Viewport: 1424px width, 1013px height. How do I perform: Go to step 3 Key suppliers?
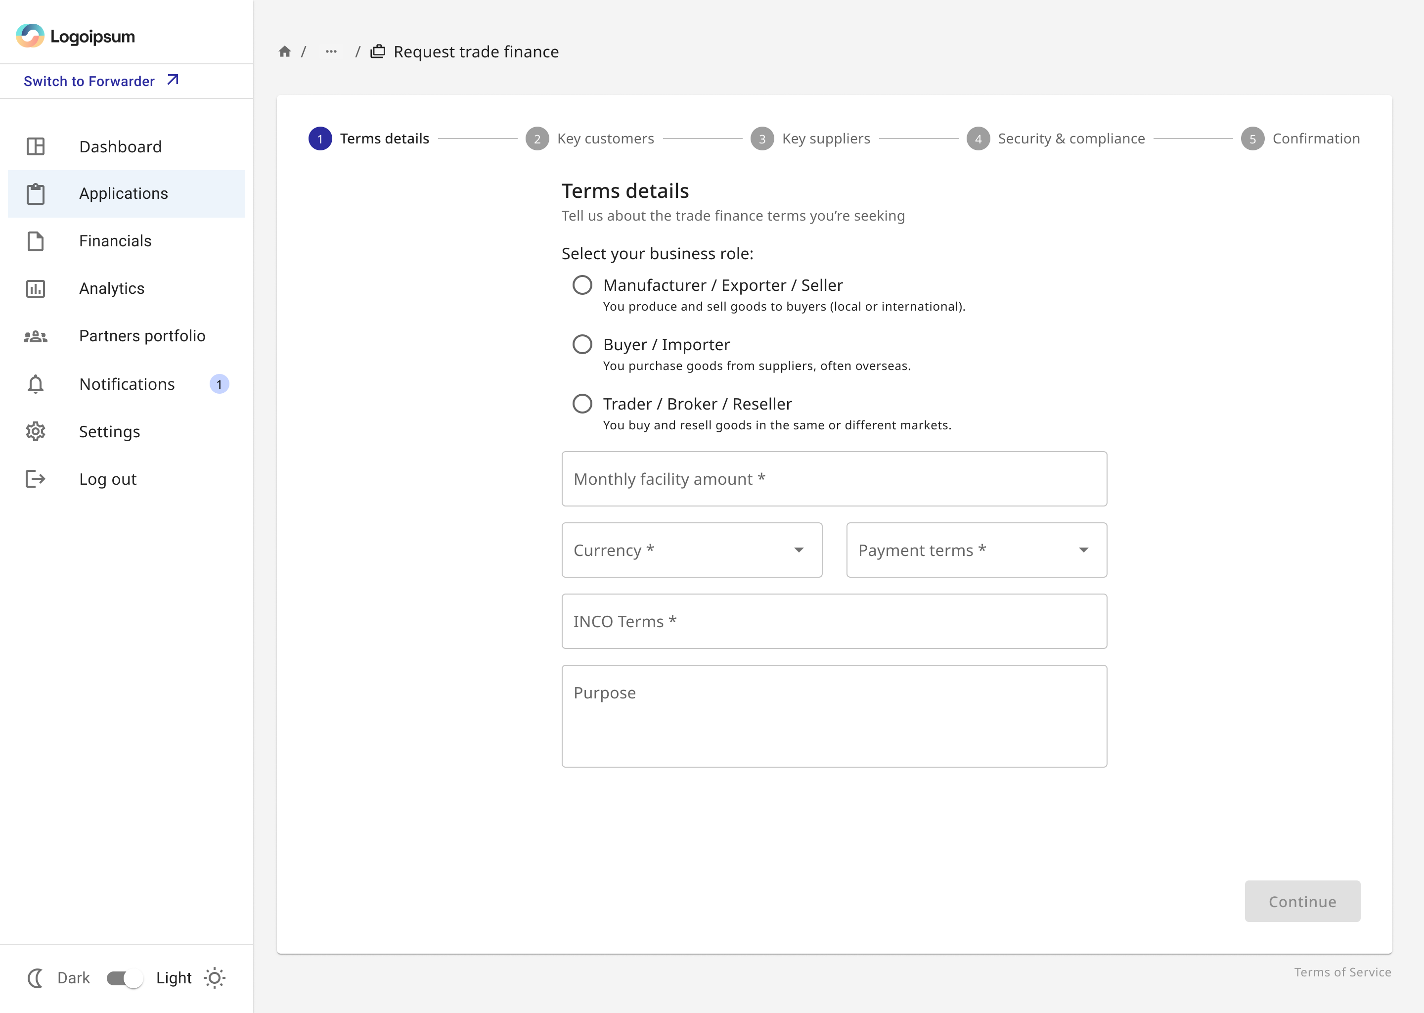click(810, 138)
